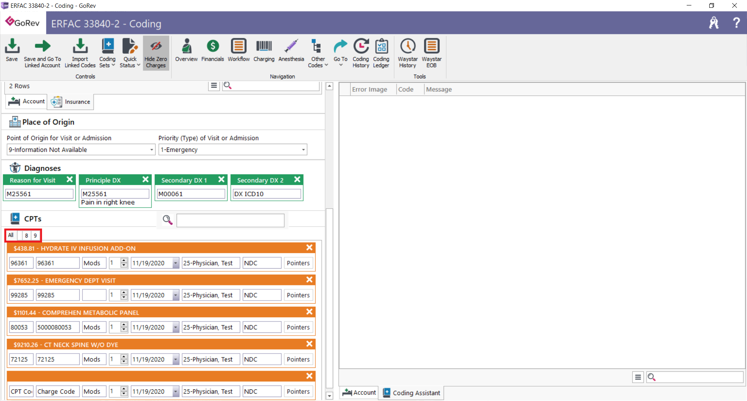
Task: Delete the HYDRATE IV INFUSION ADD-ON row
Action: click(x=309, y=248)
